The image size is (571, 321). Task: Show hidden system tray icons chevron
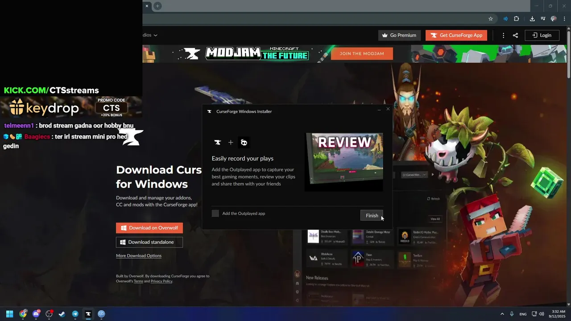click(x=502, y=314)
